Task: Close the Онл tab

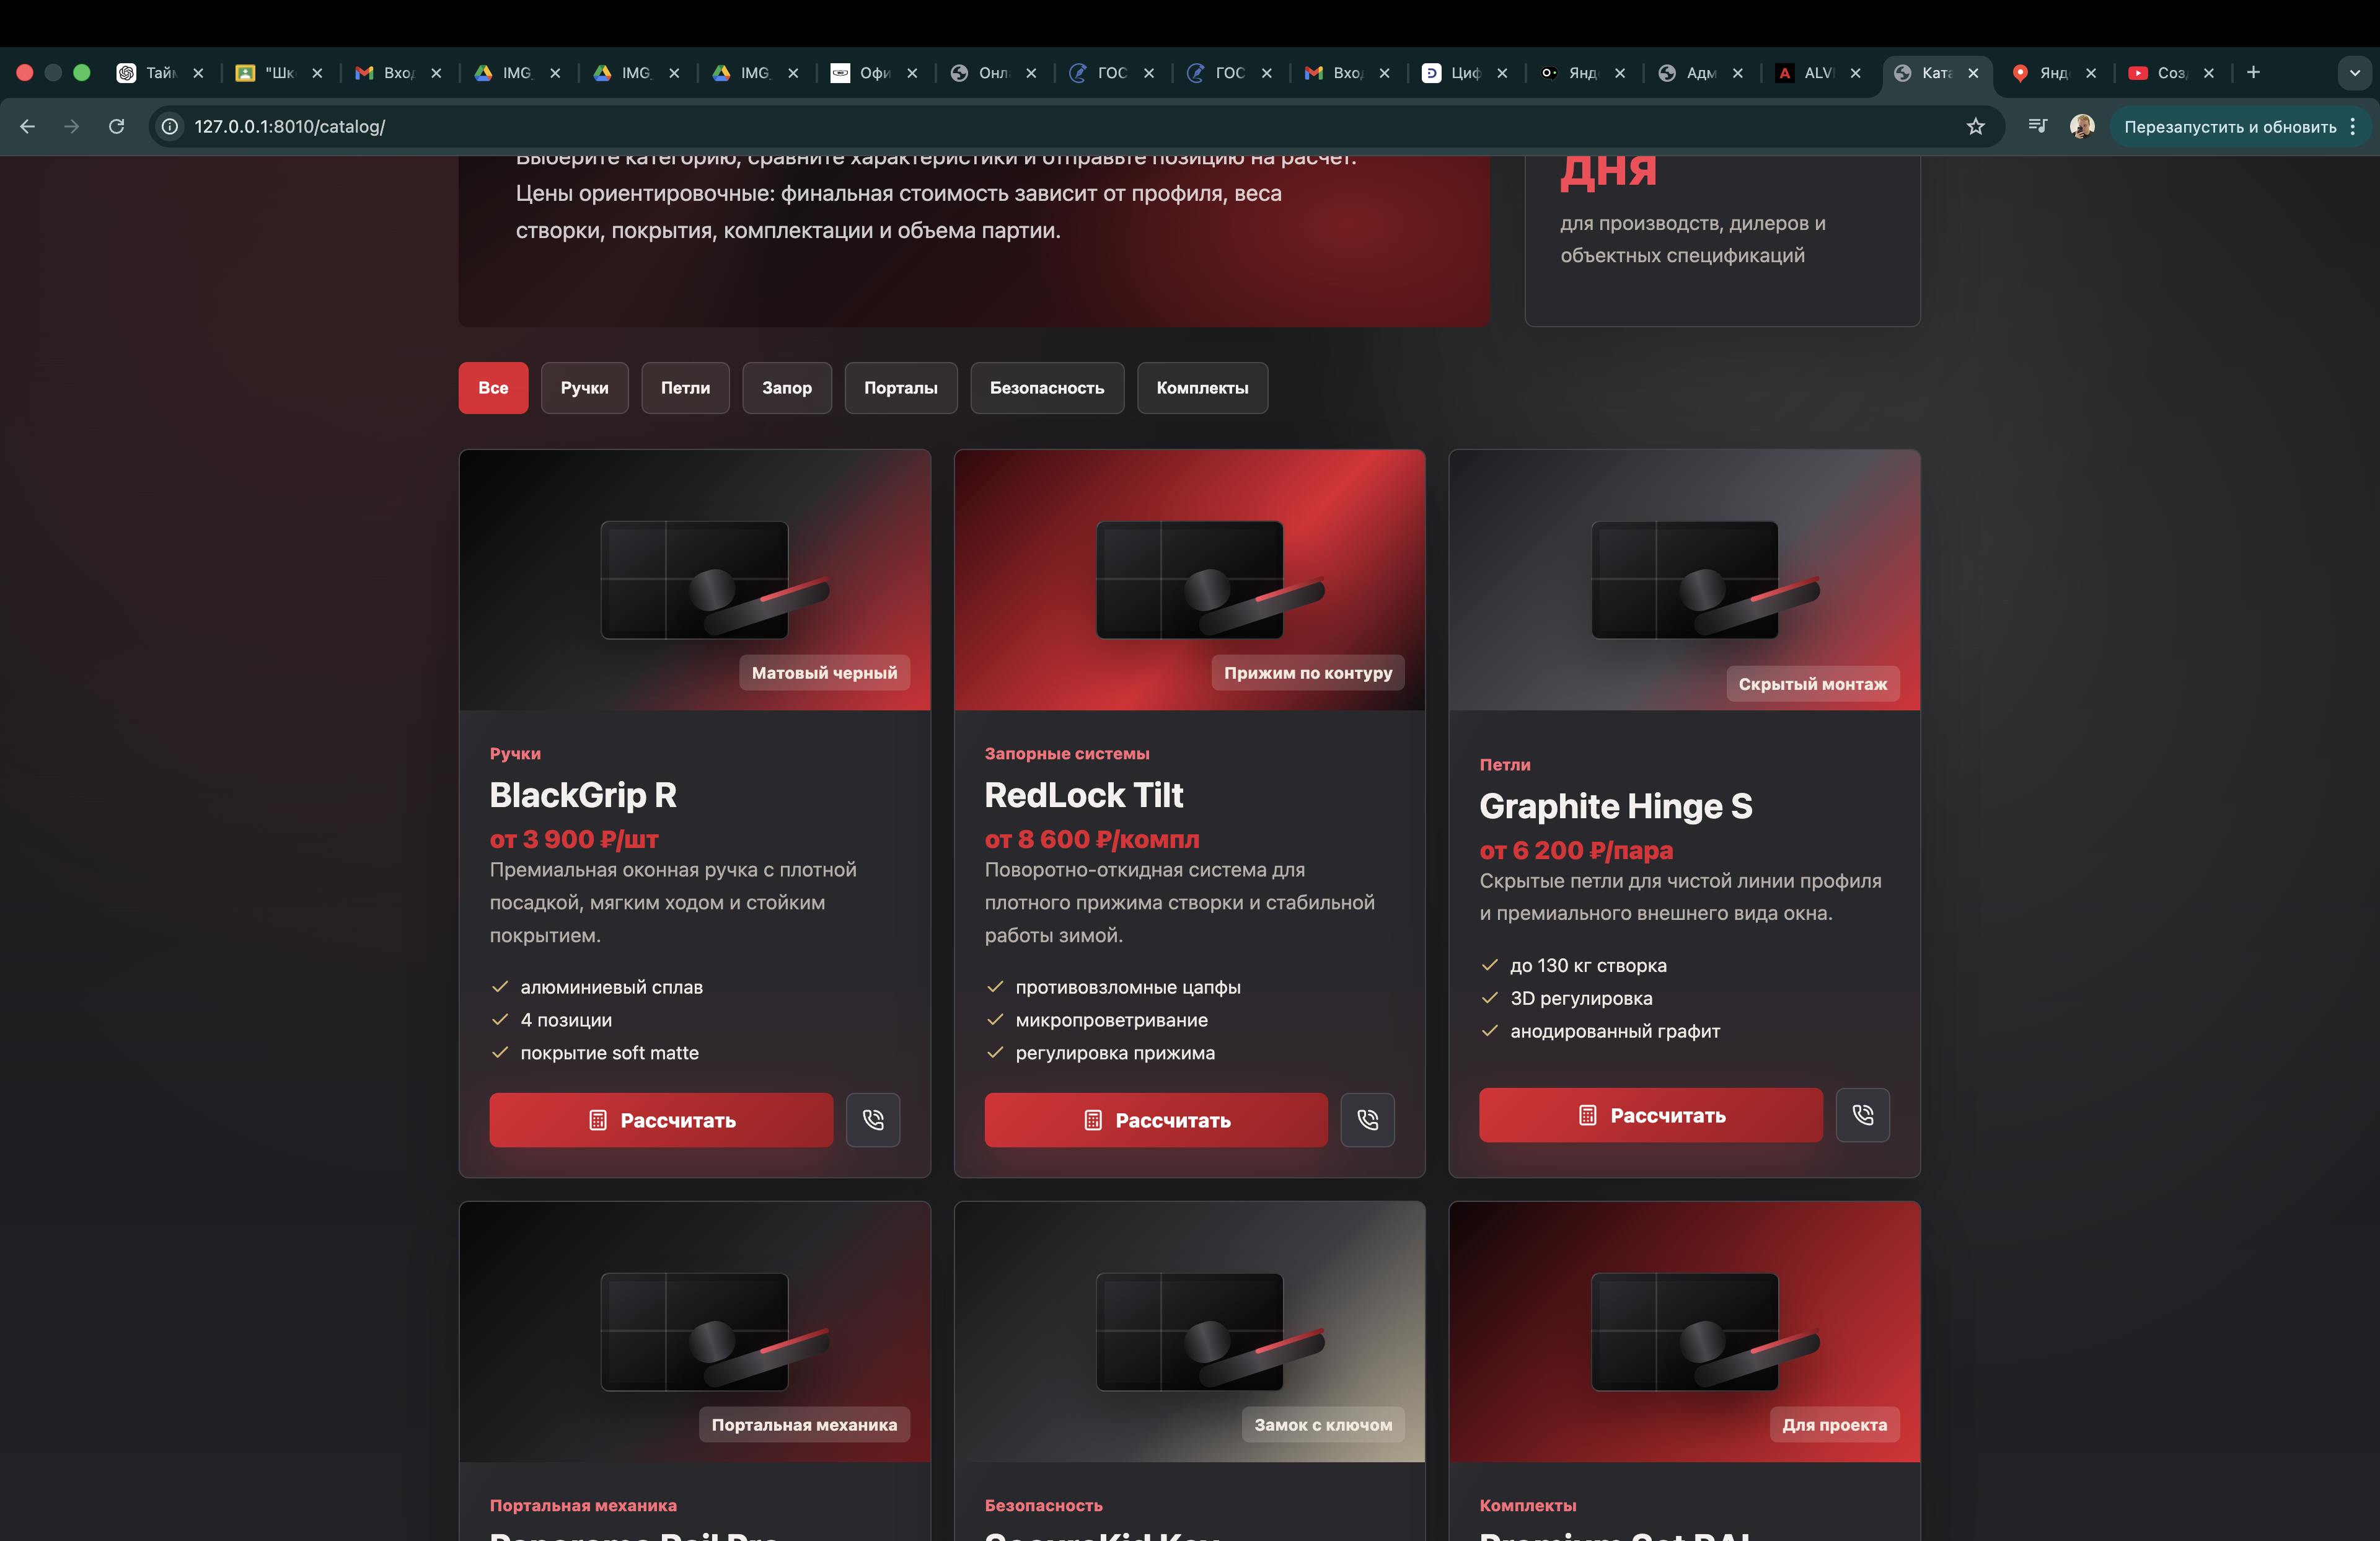Action: [1031, 73]
